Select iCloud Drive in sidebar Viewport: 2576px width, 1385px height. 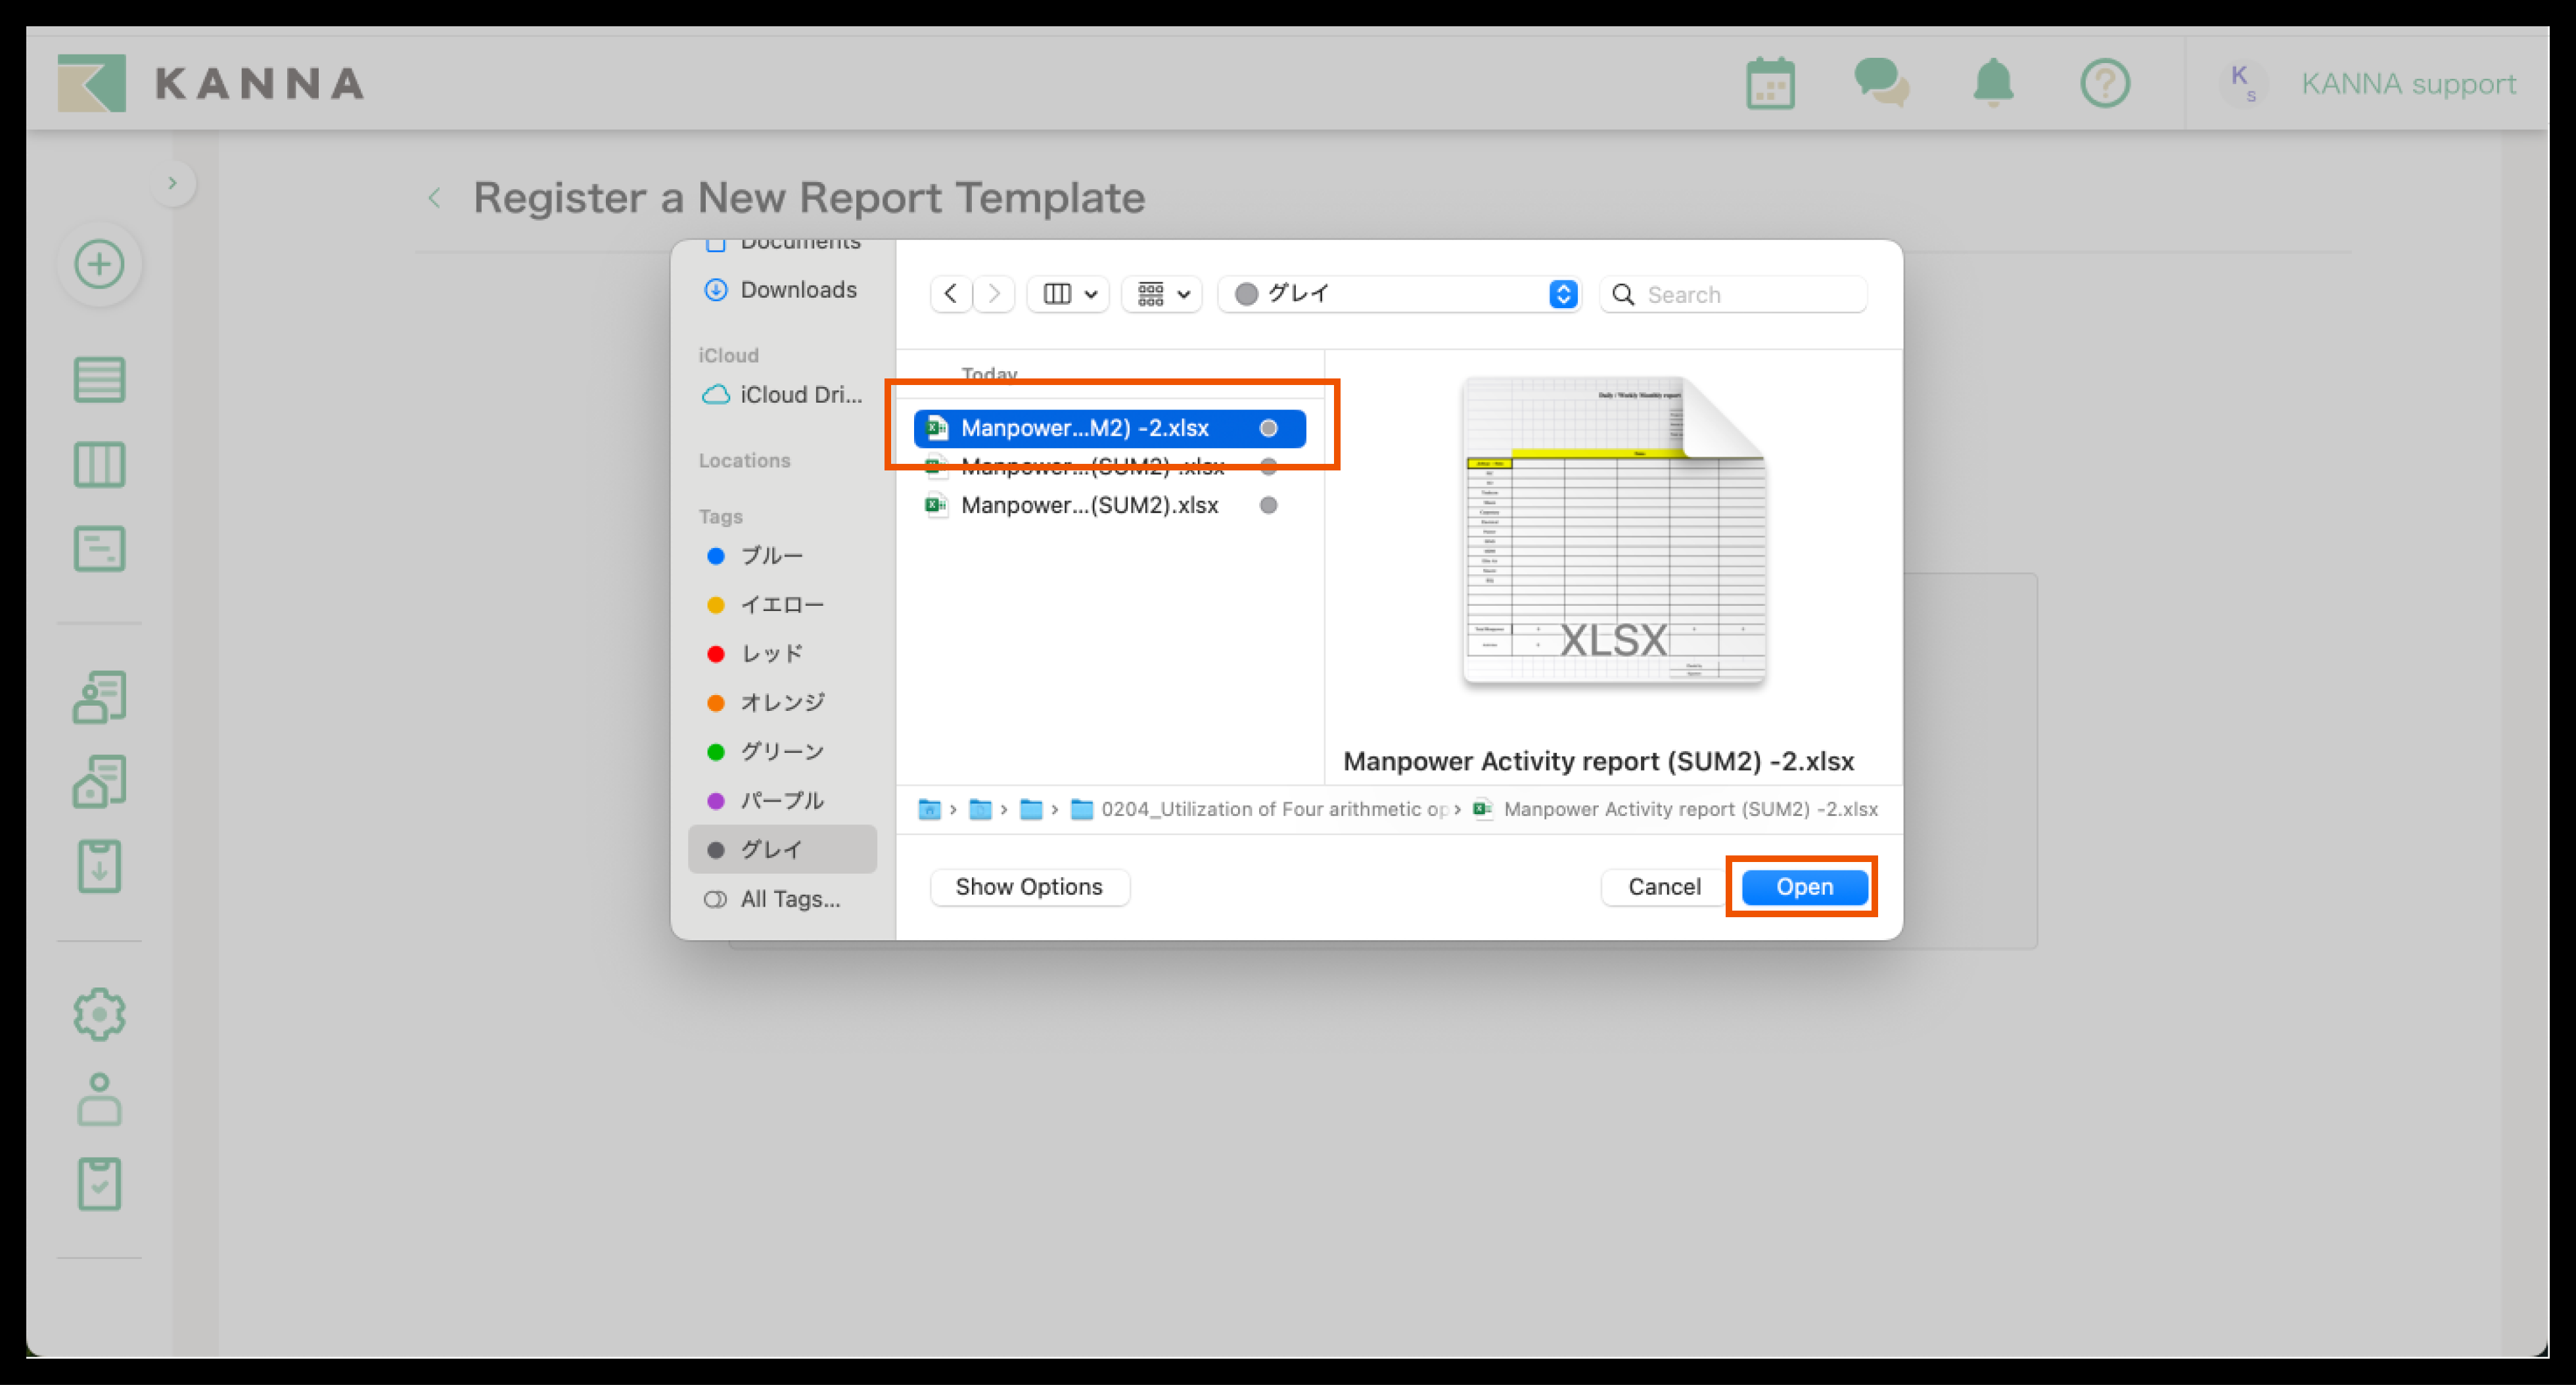point(799,395)
